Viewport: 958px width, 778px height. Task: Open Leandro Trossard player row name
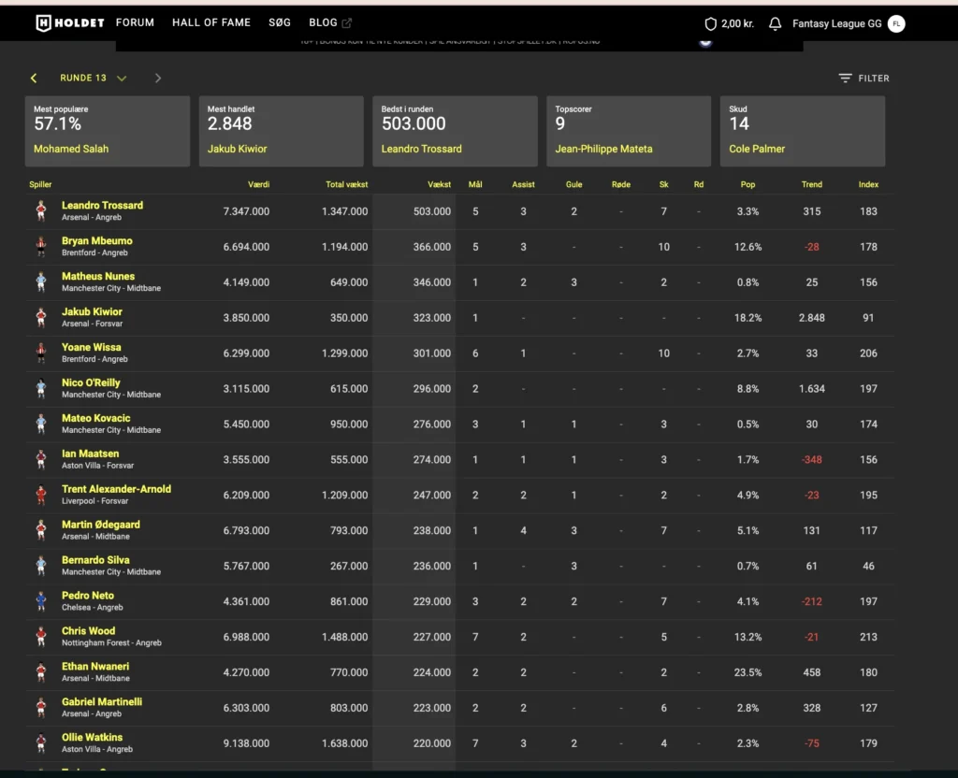102,205
